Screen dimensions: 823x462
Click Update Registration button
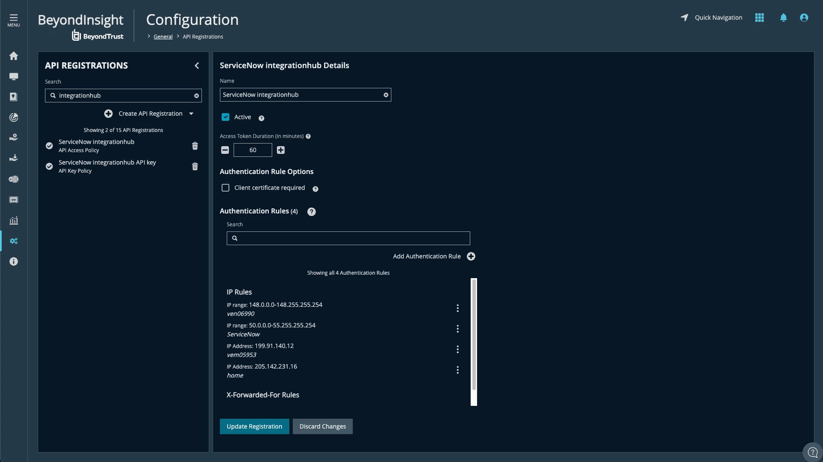255,426
